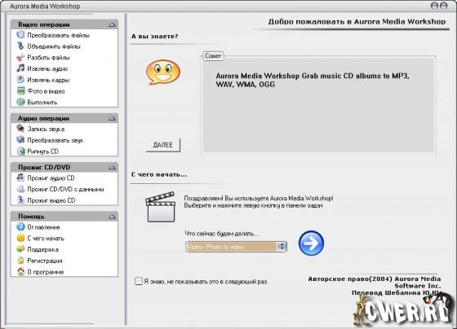The height and width of the screenshot is (329, 457).
Task: Click the tip text about grabbing music CD albums
Action: tap(313, 80)
